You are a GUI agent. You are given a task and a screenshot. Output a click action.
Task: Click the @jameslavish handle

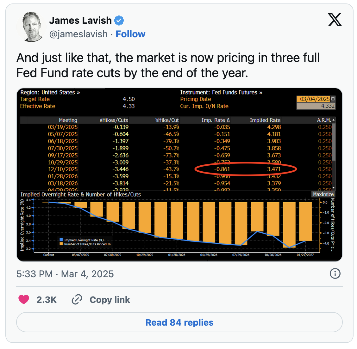[x=78, y=34]
